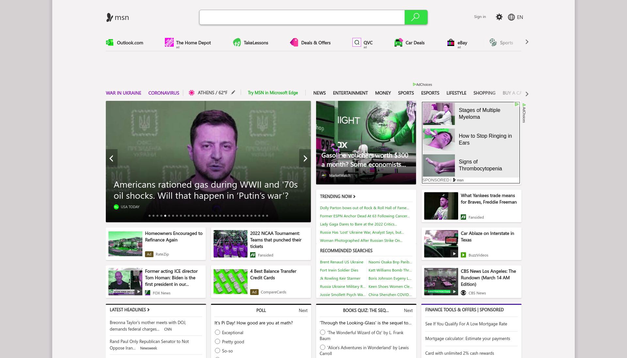
Task: Open the ENTERTAINMENT section tab
Action: click(350, 93)
